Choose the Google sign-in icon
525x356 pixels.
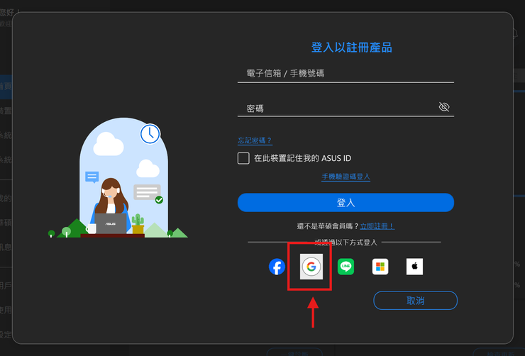(310, 267)
